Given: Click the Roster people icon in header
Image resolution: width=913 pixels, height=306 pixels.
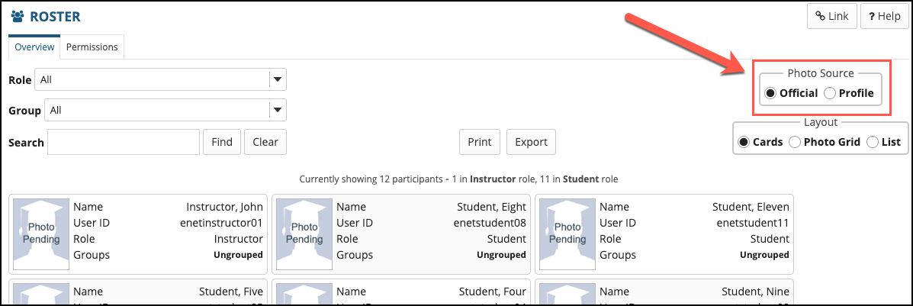Looking at the screenshot, I should (18, 17).
